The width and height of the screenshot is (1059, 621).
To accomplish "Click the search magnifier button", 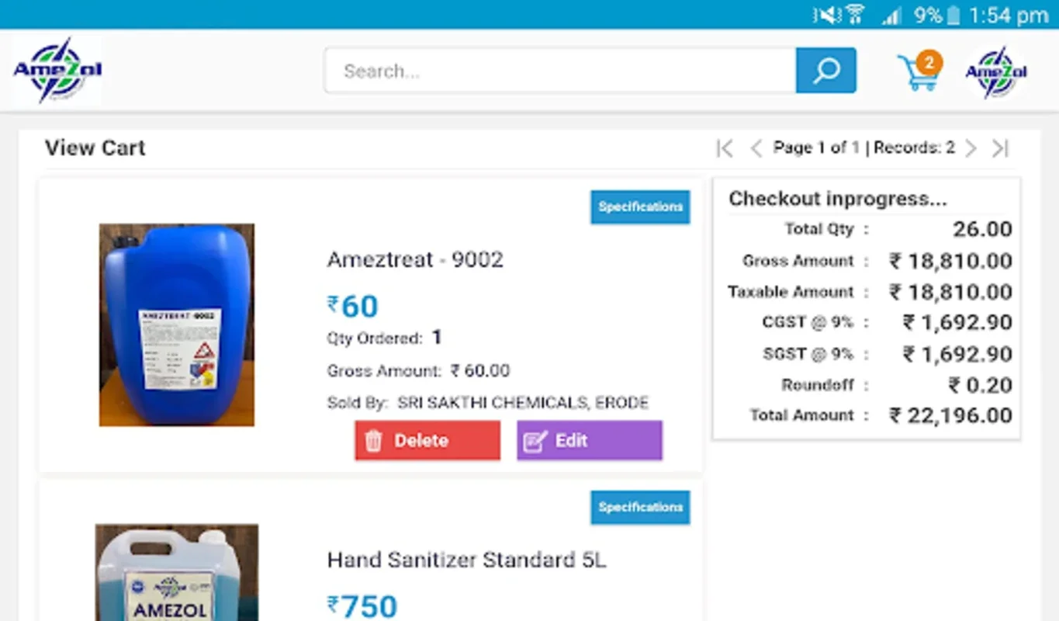I will [825, 71].
